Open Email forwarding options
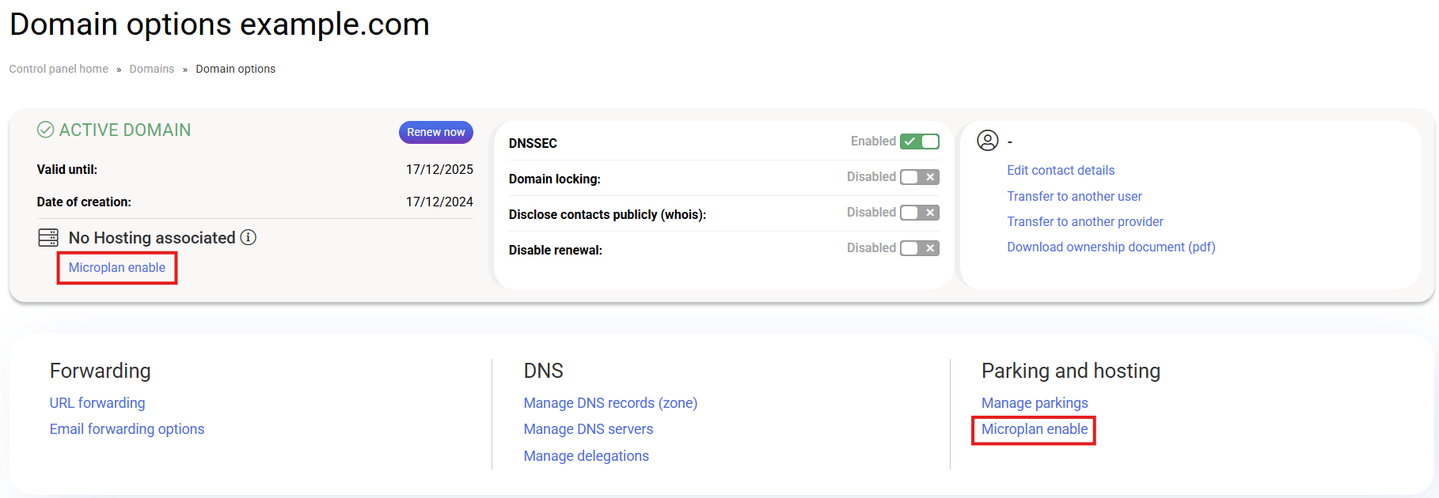 127,429
